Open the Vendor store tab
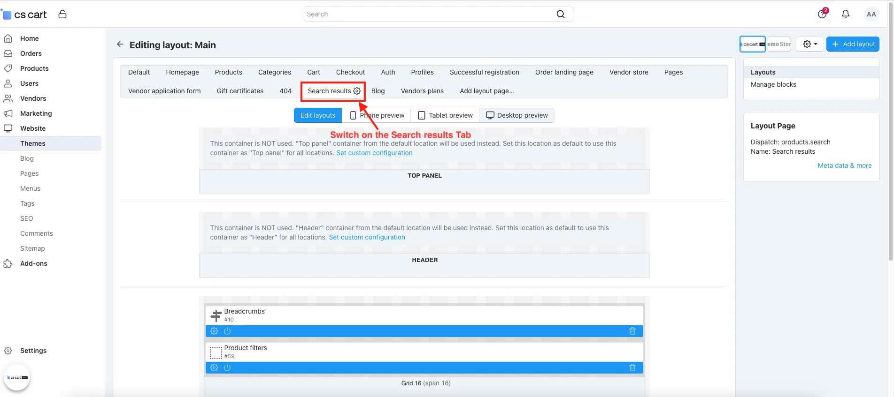Image resolution: width=894 pixels, height=397 pixels. [629, 72]
